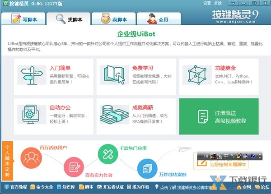The image size is (271, 194).
Task: Open 论坛 link in bottom bar
Action: pyautogui.click(x=262, y=187)
